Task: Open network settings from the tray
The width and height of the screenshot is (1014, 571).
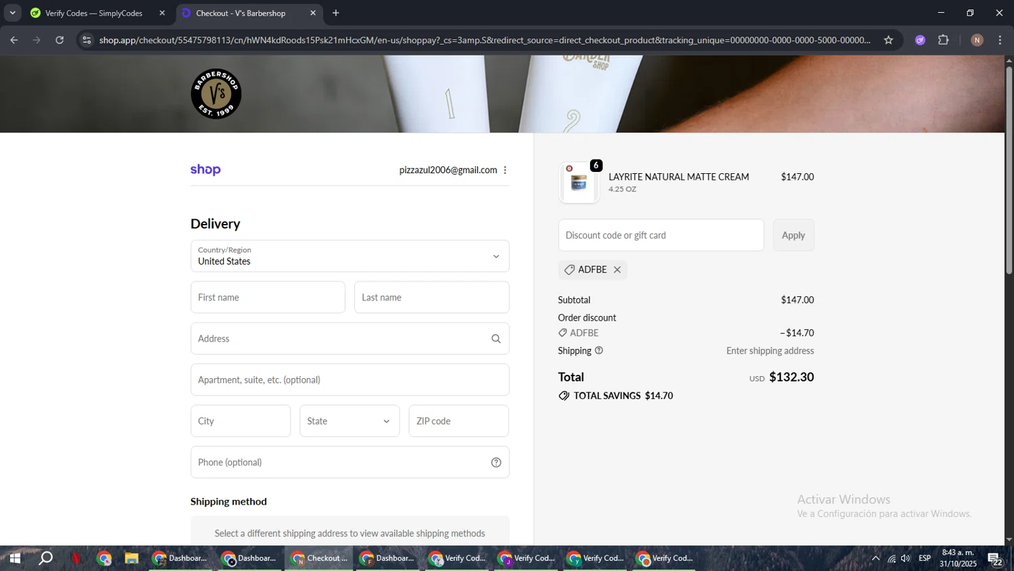Action: (x=891, y=559)
